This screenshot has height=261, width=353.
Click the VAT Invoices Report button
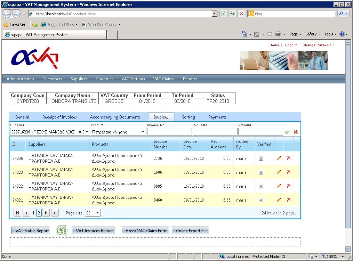(93, 231)
